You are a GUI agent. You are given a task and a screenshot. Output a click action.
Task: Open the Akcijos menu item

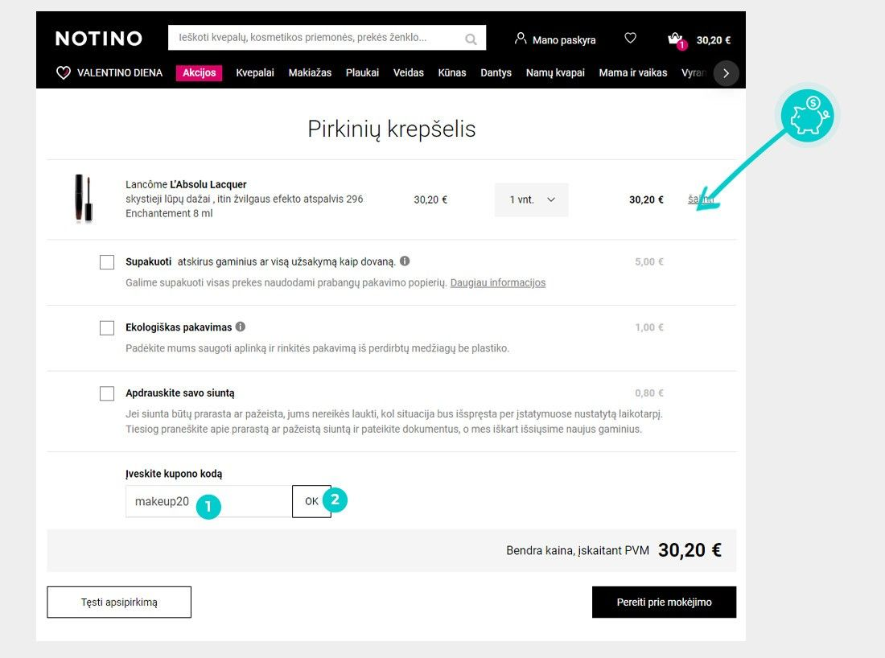coord(200,72)
